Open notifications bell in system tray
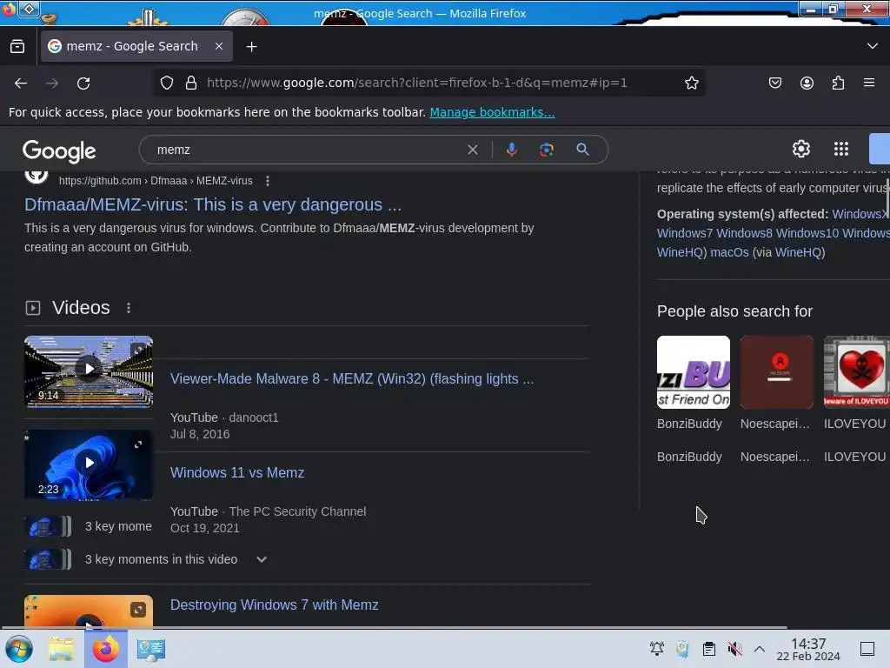890x668 pixels. (657, 649)
